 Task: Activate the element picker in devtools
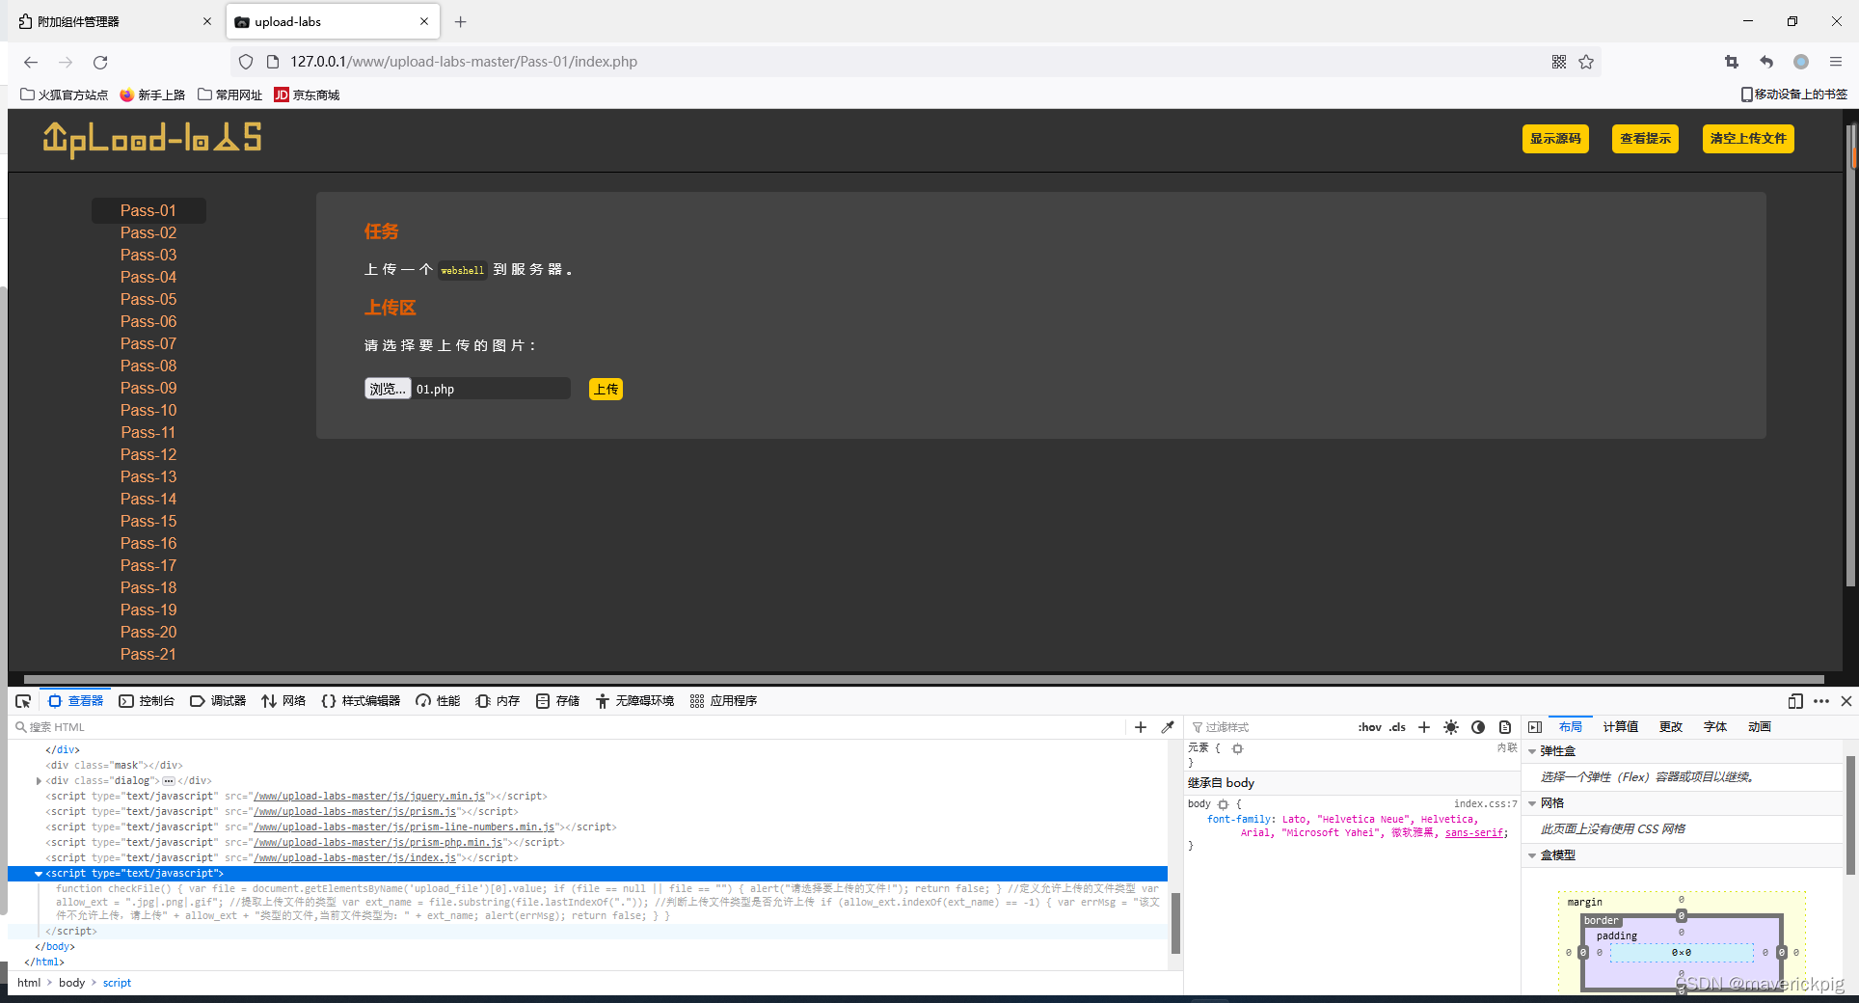point(23,701)
